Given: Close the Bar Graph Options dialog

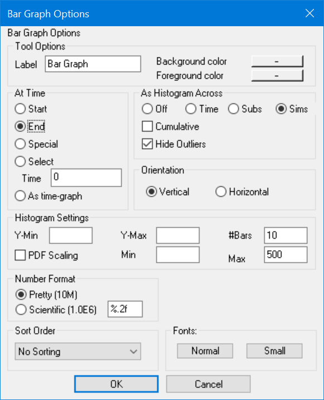Looking at the screenshot, I should click(x=310, y=13).
